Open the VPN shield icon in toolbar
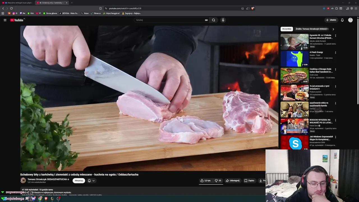Screen dimensions: 359x202 pyautogui.click(x=352, y=8)
